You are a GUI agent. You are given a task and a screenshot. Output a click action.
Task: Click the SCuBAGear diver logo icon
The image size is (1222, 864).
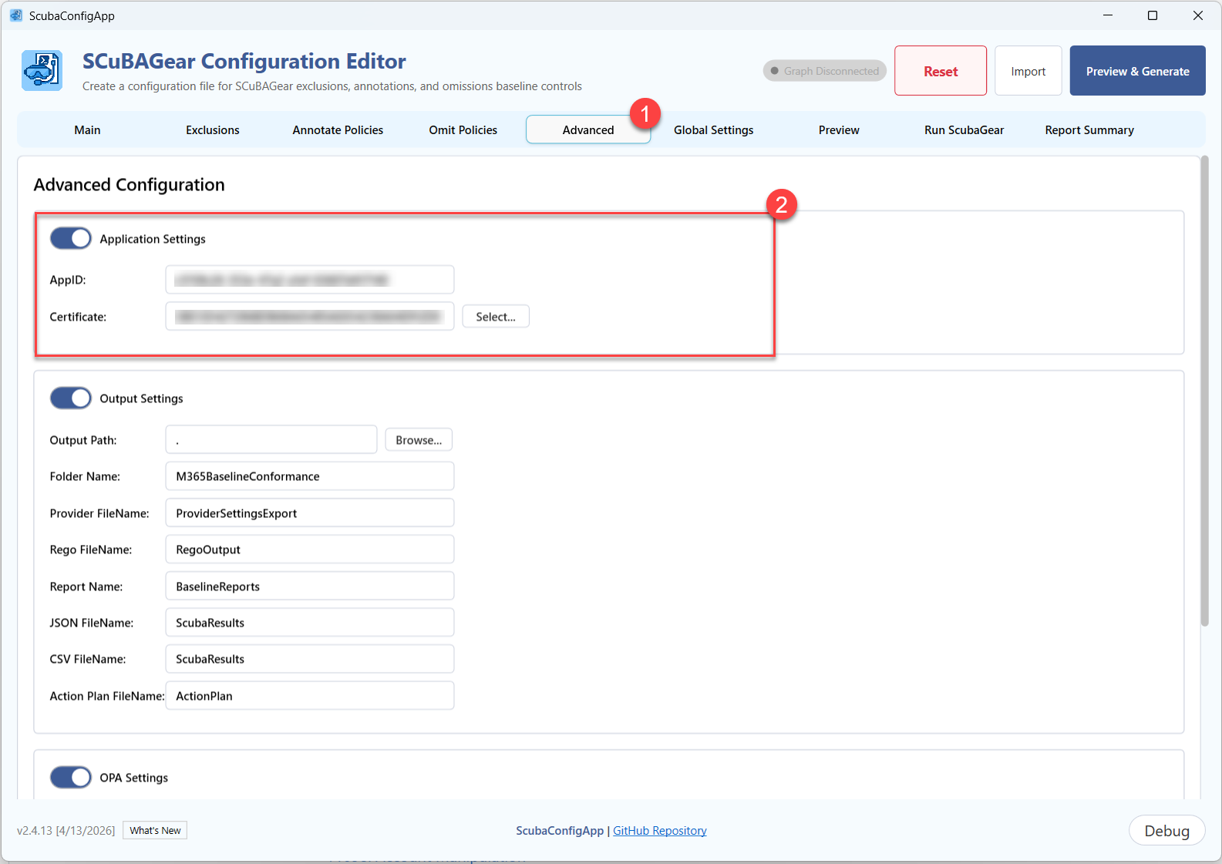pyautogui.click(x=42, y=71)
